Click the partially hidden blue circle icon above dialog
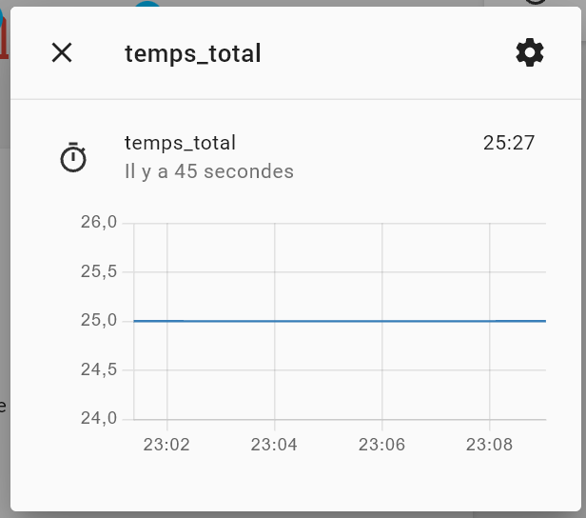 pos(147,4)
